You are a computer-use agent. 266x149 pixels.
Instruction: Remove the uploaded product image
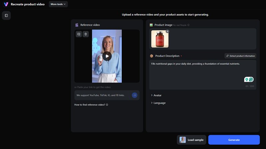pos(168,31)
